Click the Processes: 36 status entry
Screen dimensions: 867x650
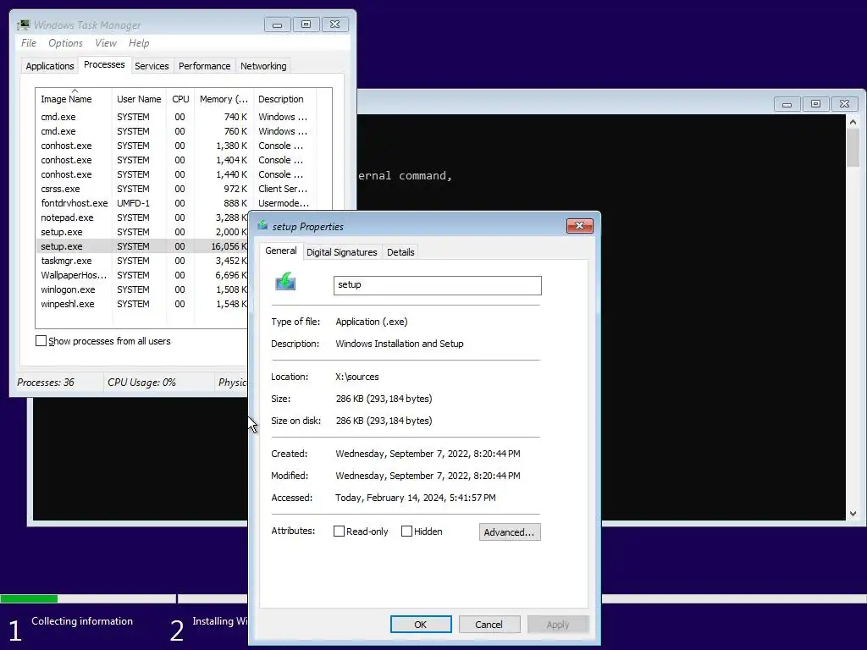coord(46,383)
